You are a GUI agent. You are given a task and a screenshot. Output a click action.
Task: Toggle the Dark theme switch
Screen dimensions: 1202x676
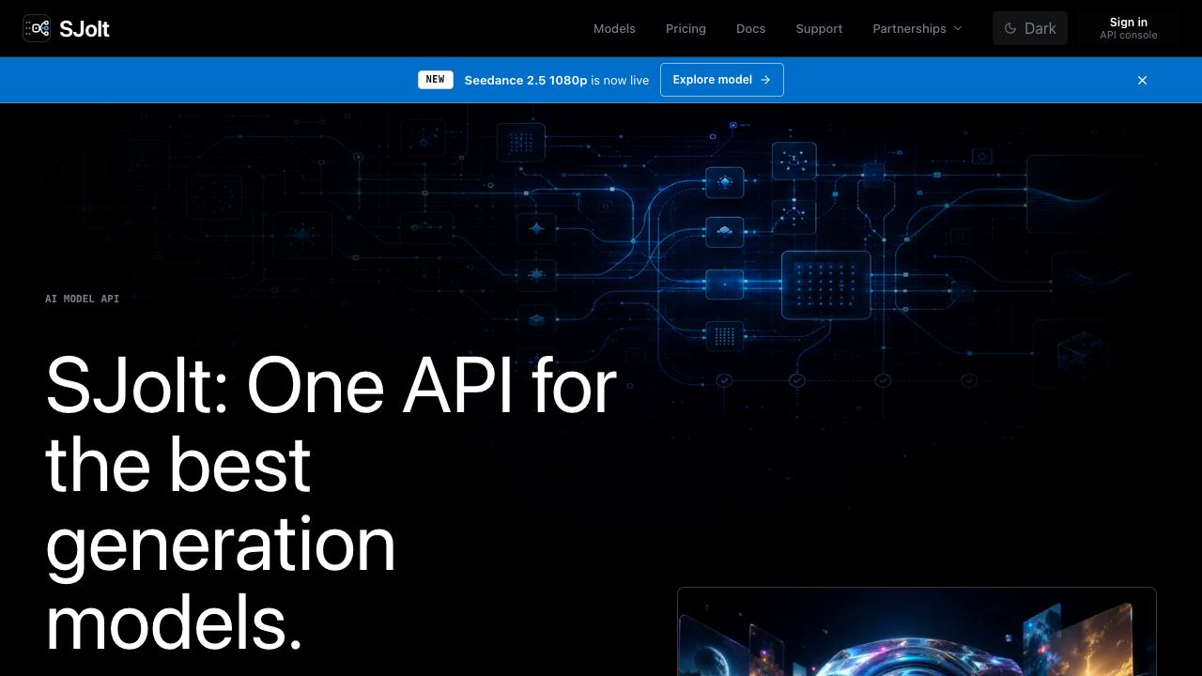(1030, 28)
